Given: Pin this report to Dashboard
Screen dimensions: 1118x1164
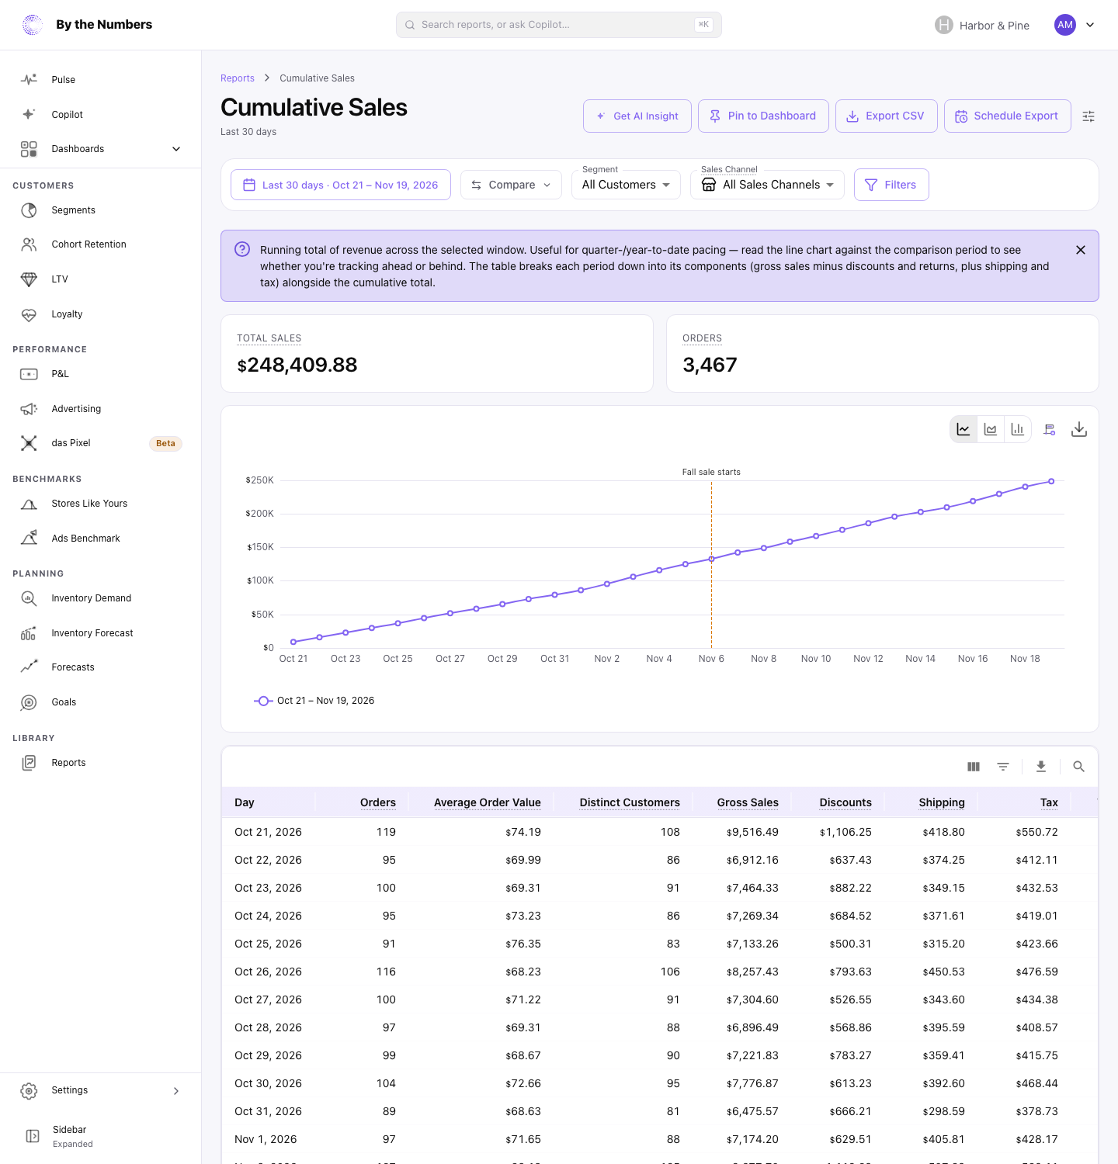Looking at the screenshot, I should [x=763, y=116].
